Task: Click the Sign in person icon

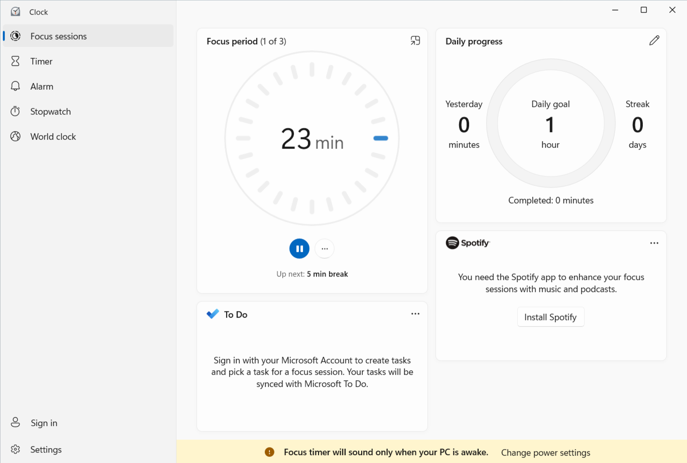Action: (x=15, y=422)
